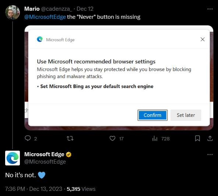Retweet Mario's tweet using the repost icon
218x196 pixels.
click(x=70, y=139)
